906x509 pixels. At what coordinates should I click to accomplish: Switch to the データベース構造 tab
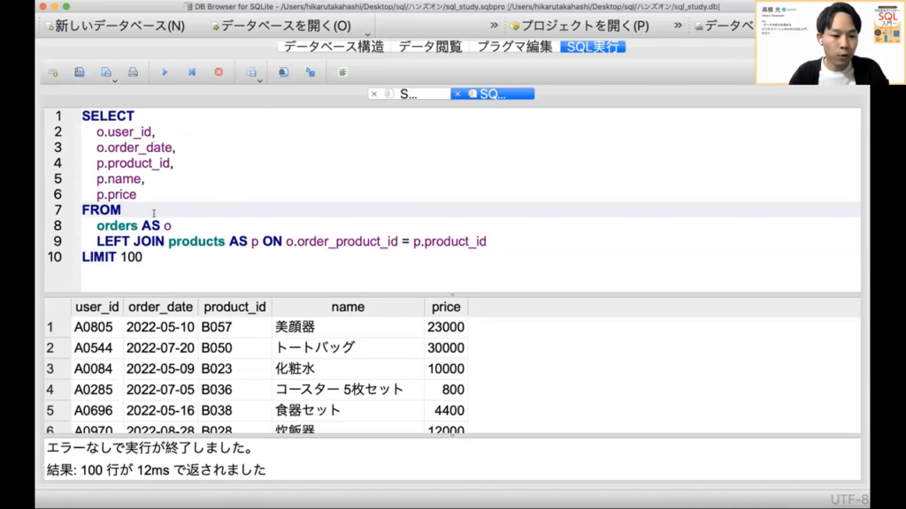point(334,47)
